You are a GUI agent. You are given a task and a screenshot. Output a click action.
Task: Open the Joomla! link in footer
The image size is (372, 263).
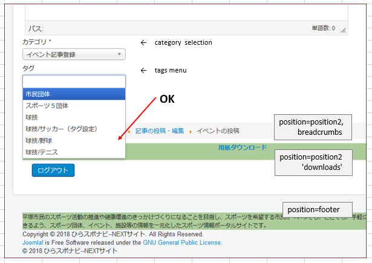(x=33, y=242)
